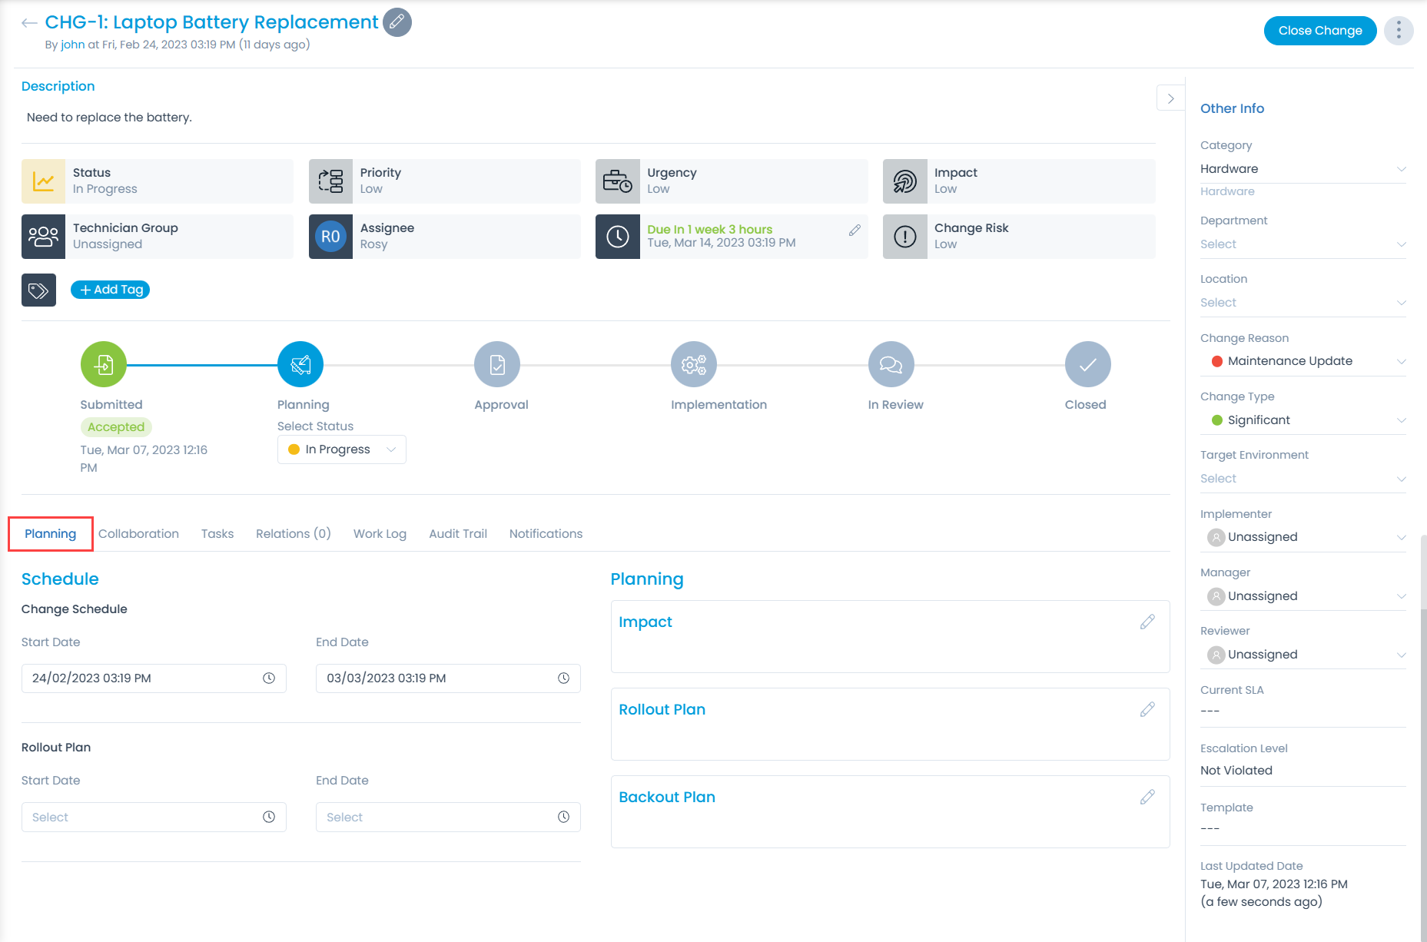Open the Select Status dropdown showing In Progress
This screenshot has height=942, width=1427.
(x=341, y=449)
